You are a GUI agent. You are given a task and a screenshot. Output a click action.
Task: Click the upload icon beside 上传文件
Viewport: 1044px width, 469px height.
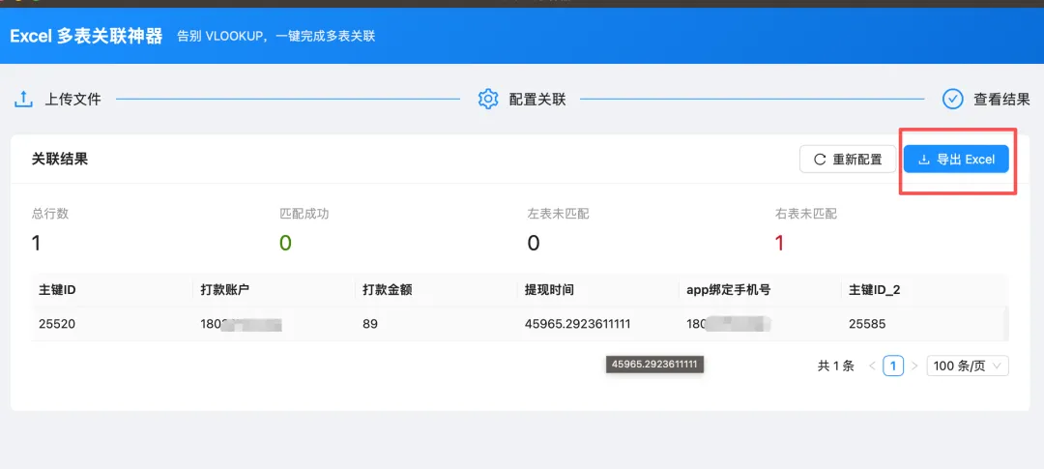(x=23, y=100)
